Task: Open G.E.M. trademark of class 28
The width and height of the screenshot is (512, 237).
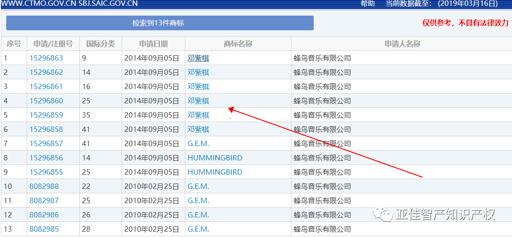Action: (198, 229)
